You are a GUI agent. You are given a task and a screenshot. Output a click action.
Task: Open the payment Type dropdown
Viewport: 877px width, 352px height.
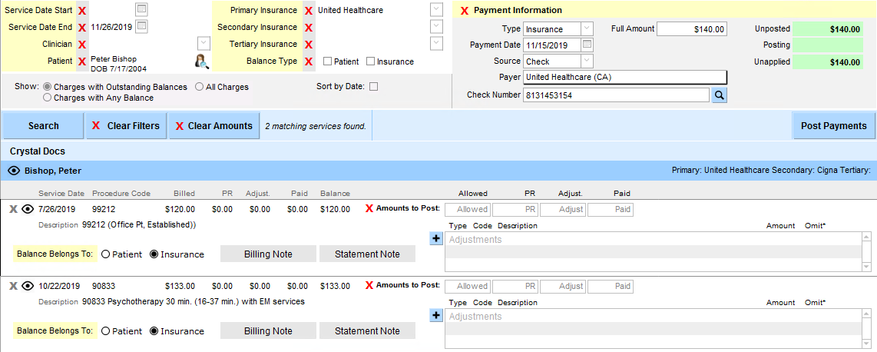(586, 28)
